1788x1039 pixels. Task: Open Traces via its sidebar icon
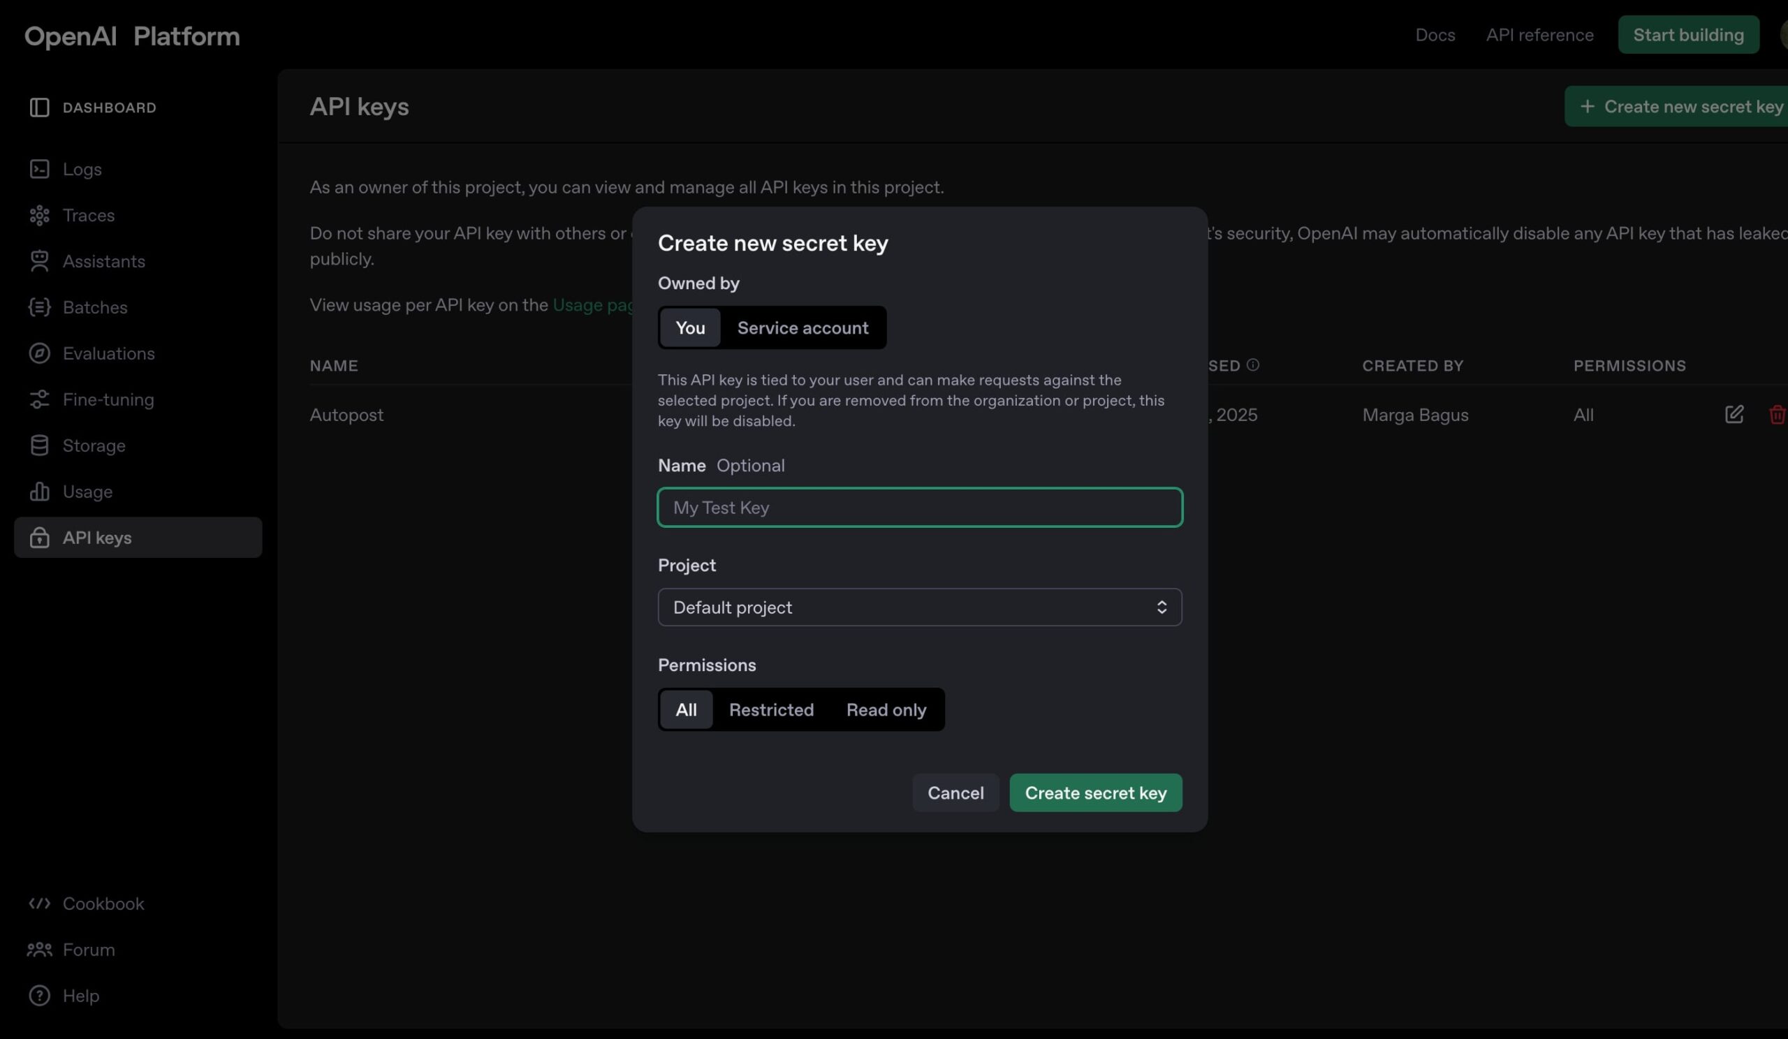point(39,215)
